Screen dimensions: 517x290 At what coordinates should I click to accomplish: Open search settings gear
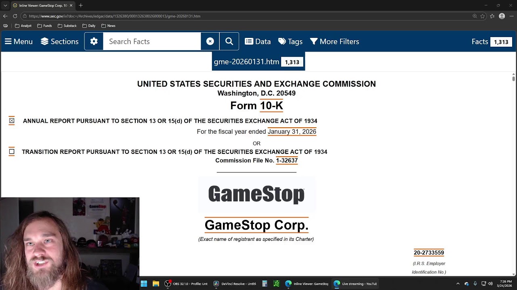(94, 41)
